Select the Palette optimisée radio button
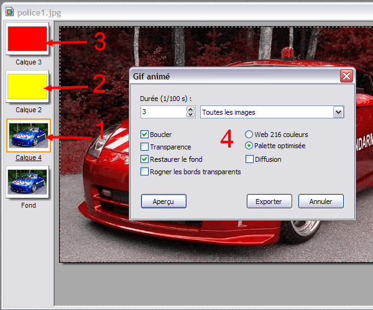Screen dimensions: 373x310 (249, 146)
